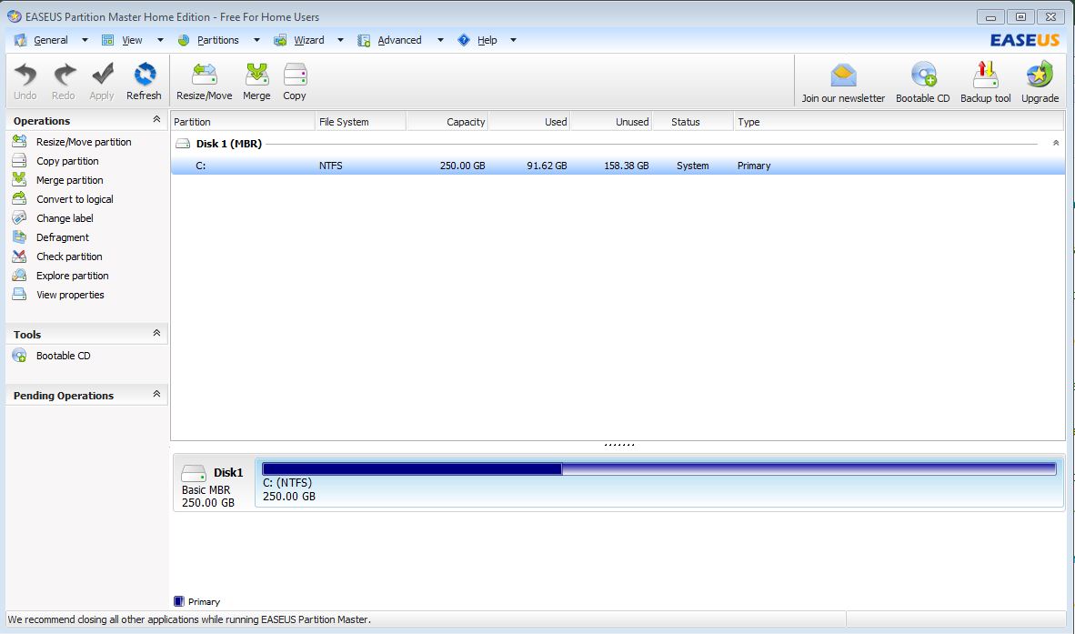Screen dimensions: 1075x634
Task: Expand the dropdown arrow next to View
Action: tap(160, 40)
